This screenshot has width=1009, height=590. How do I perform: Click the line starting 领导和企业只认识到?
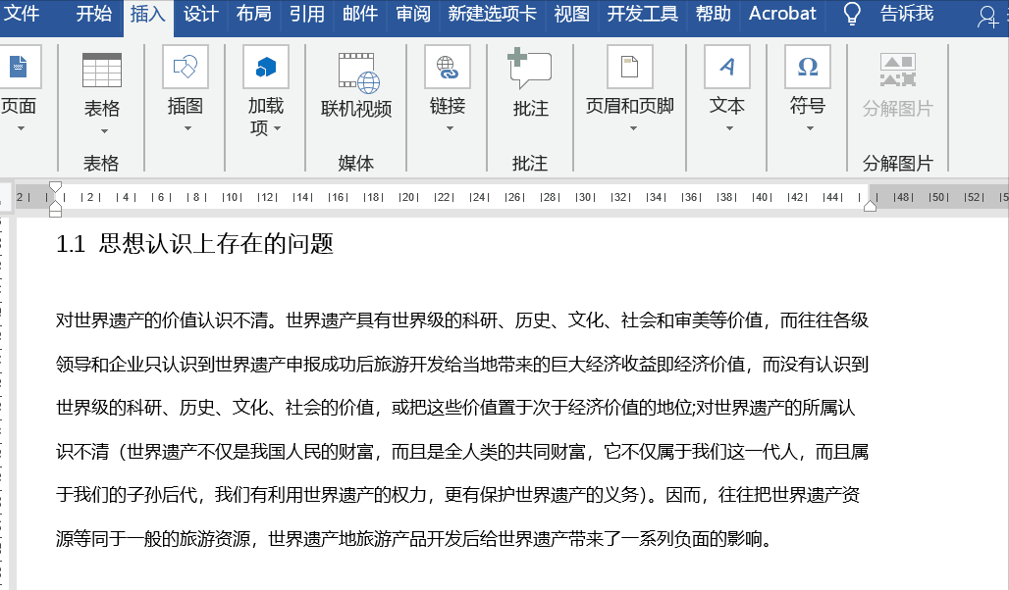click(x=462, y=365)
